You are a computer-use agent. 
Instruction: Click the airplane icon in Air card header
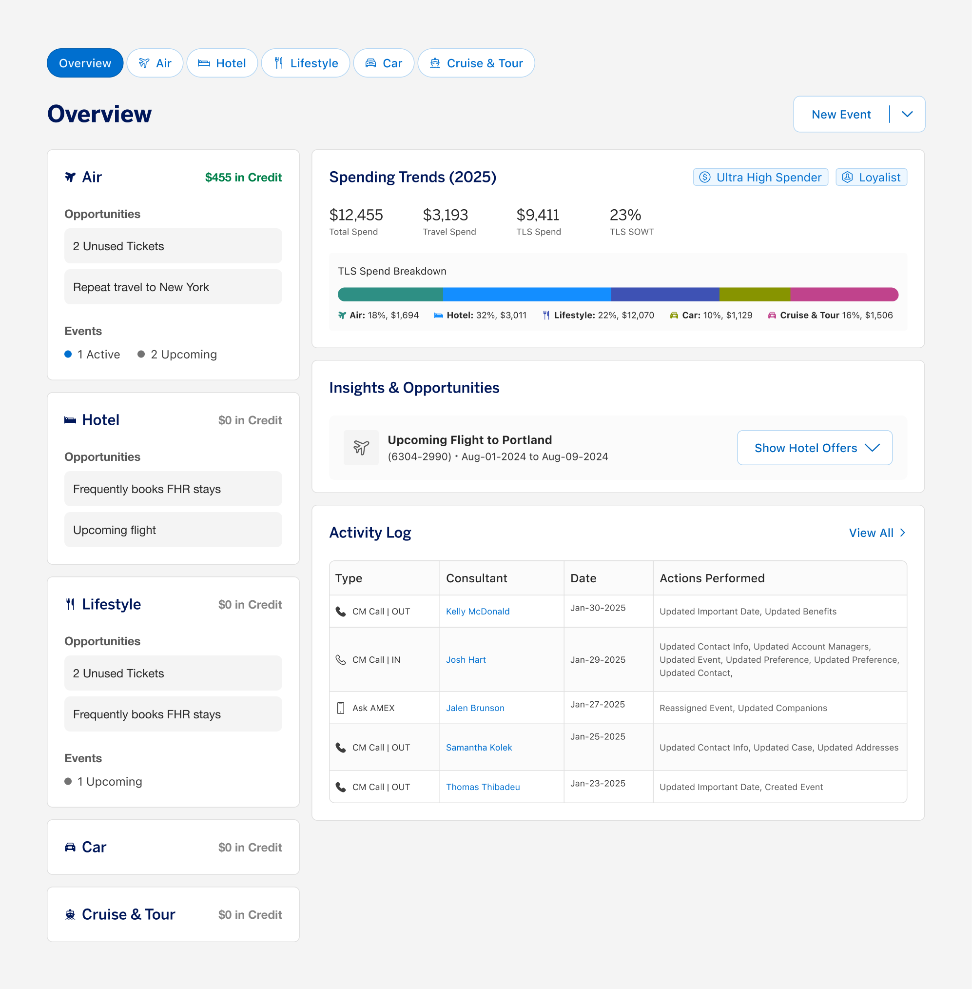pyautogui.click(x=71, y=177)
